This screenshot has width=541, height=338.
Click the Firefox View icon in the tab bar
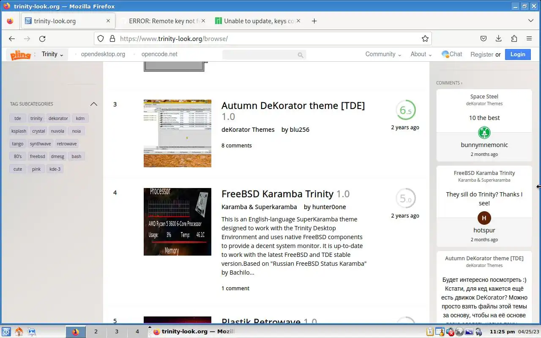[x=10, y=21]
